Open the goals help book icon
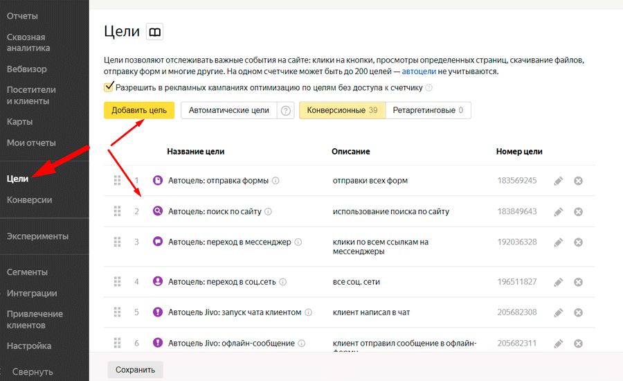This screenshot has height=381, width=623. 154,32
